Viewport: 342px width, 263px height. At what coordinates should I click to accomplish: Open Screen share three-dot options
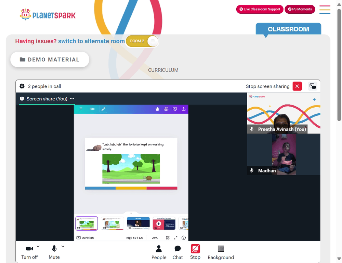tap(72, 99)
